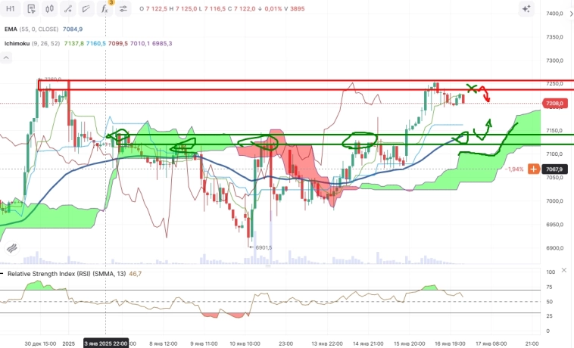Click the volume value 3895

[x=298, y=8]
